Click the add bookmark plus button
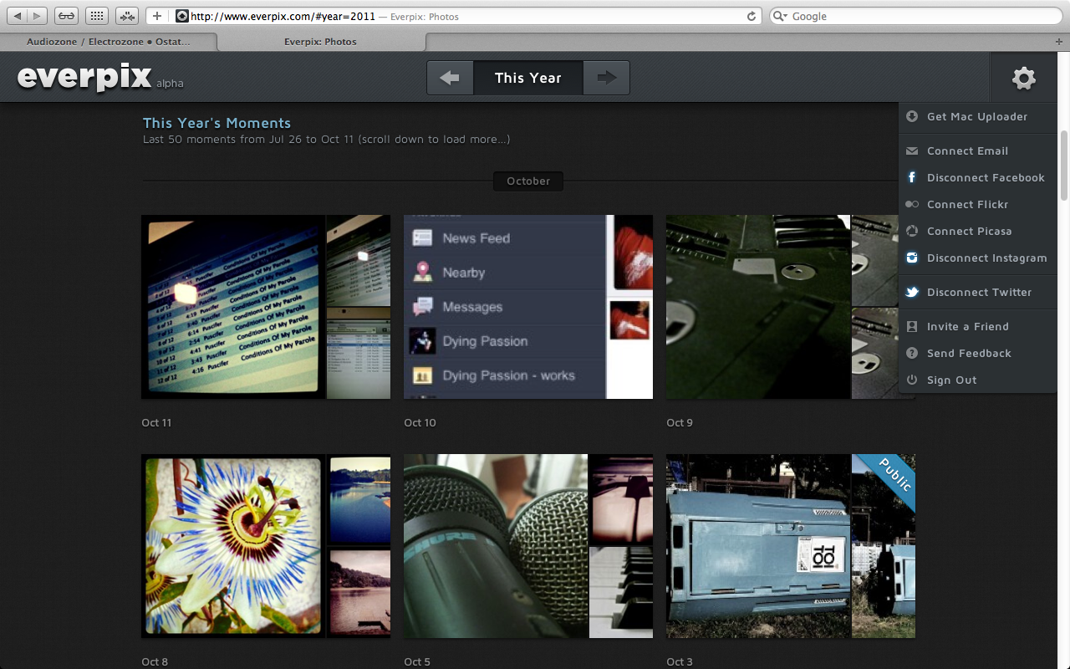Image resolution: width=1070 pixels, height=669 pixels. click(x=156, y=16)
